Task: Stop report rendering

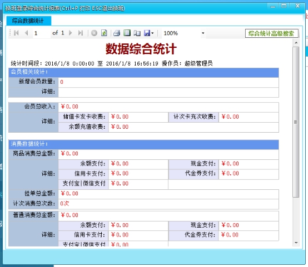Action: (x=94, y=33)
